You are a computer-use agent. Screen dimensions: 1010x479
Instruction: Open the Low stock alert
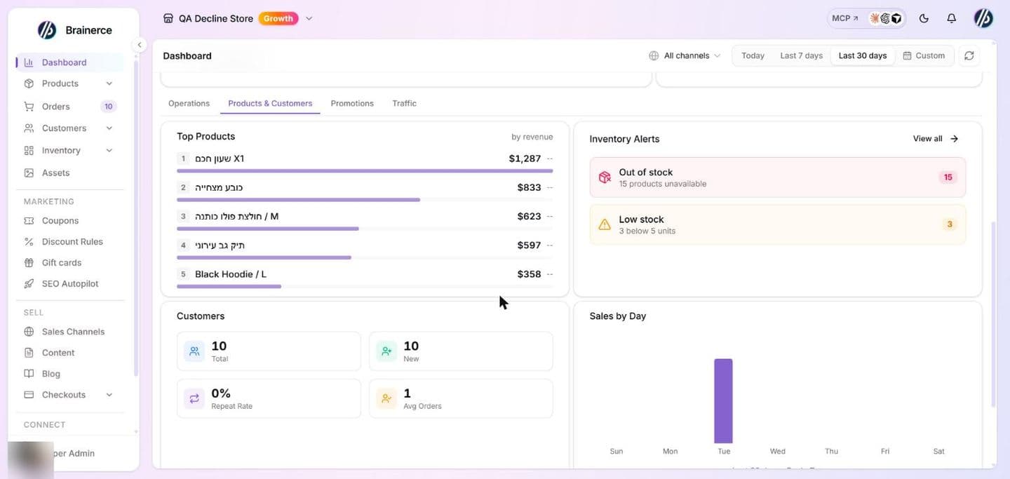778,224
